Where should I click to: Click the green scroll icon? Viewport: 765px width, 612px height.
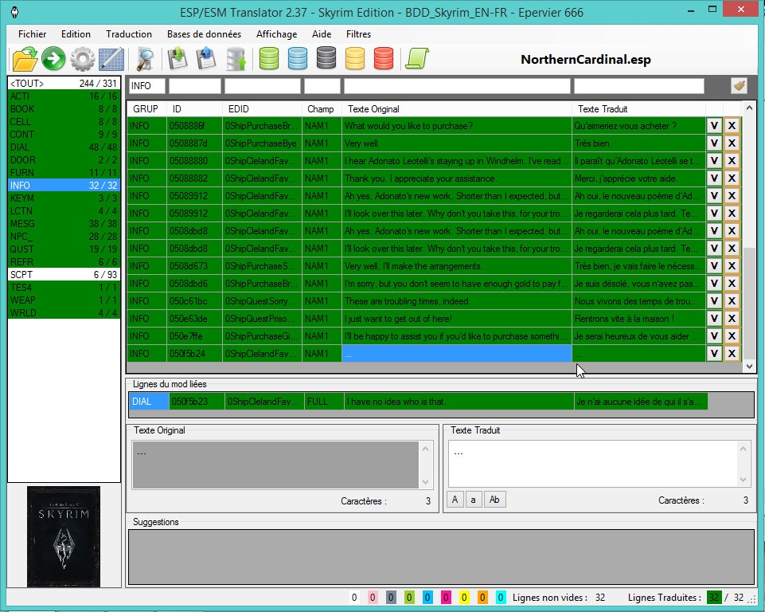coord(417,58)
